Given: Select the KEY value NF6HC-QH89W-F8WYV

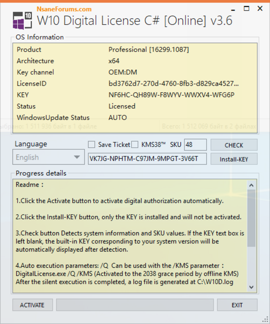Looking at the screenshot, I should point(171,95).
